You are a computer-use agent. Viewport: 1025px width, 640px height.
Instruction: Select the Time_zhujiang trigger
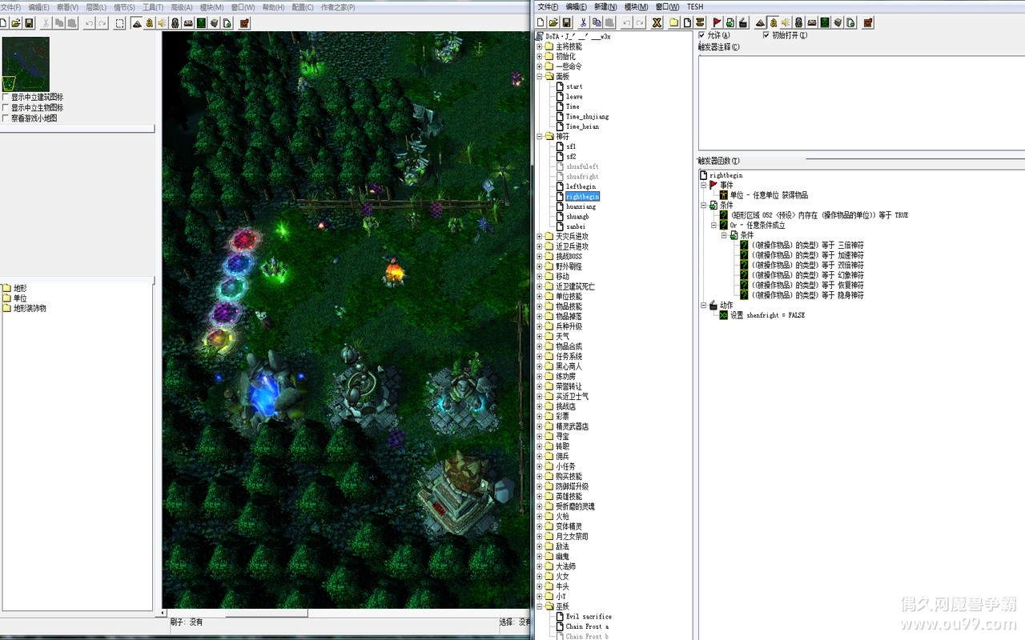(x=587, y=117)
